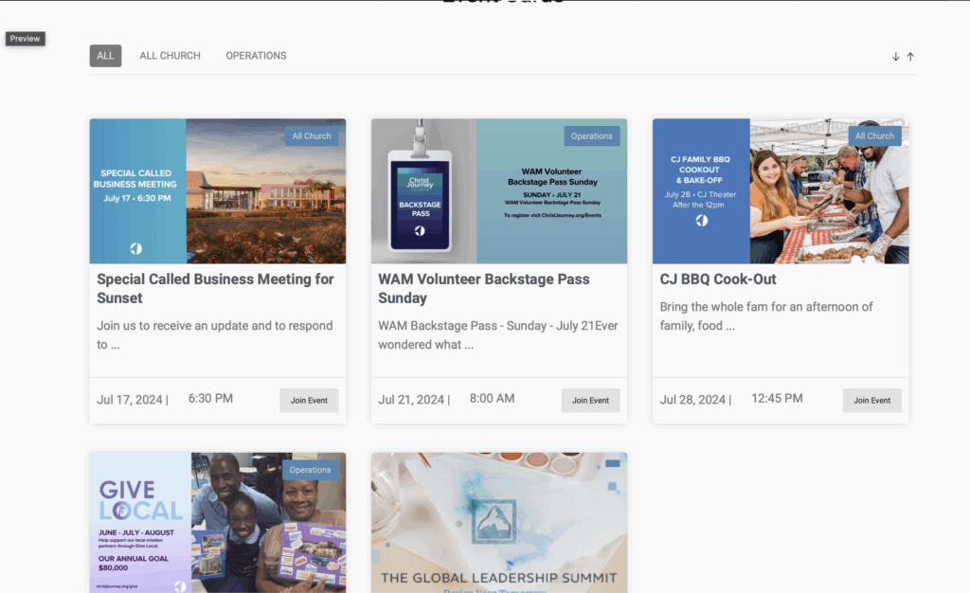Screen dimensions: 970x593
Task: Open WAM Volunteer Backstage Pass Sunday title
Action: [483, 288]
